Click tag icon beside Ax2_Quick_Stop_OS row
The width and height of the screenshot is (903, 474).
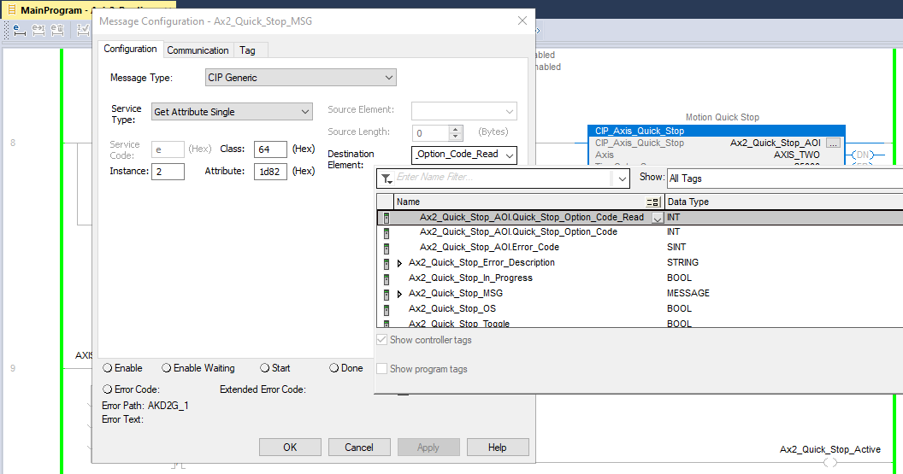coord(387,309)
